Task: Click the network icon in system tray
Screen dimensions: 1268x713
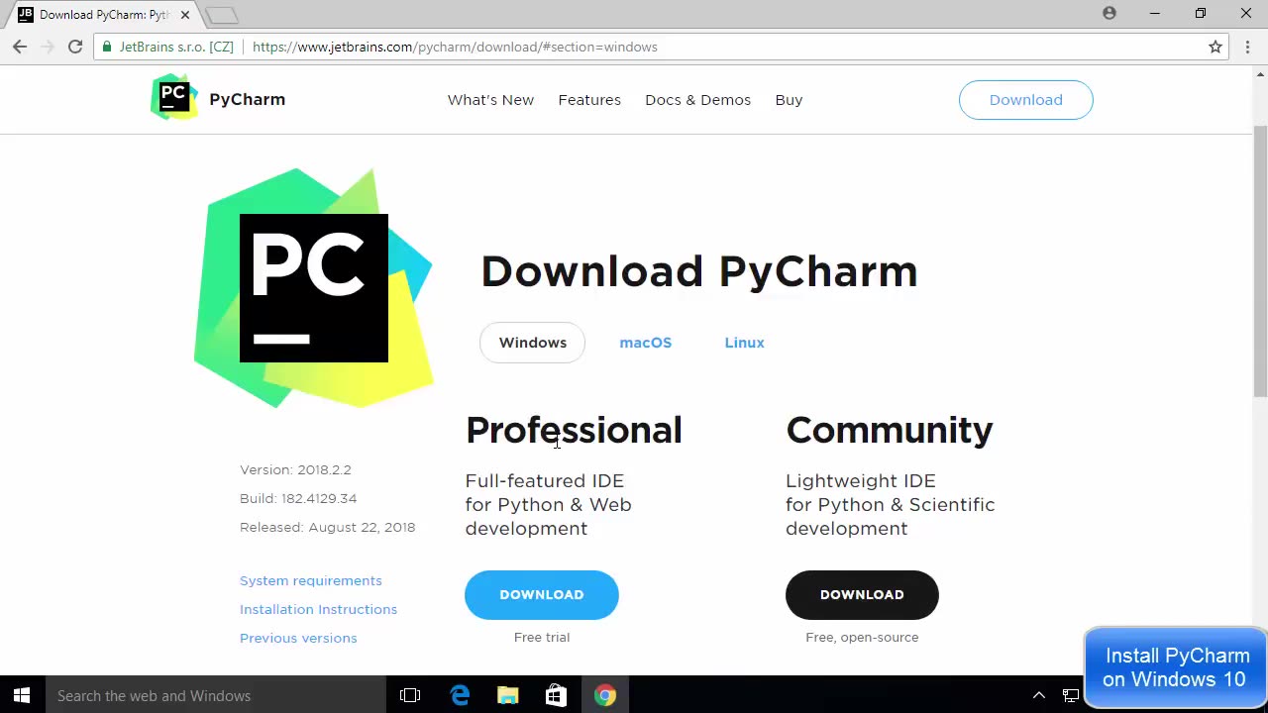Action: pyautogui.click(x=1070, y=695)
